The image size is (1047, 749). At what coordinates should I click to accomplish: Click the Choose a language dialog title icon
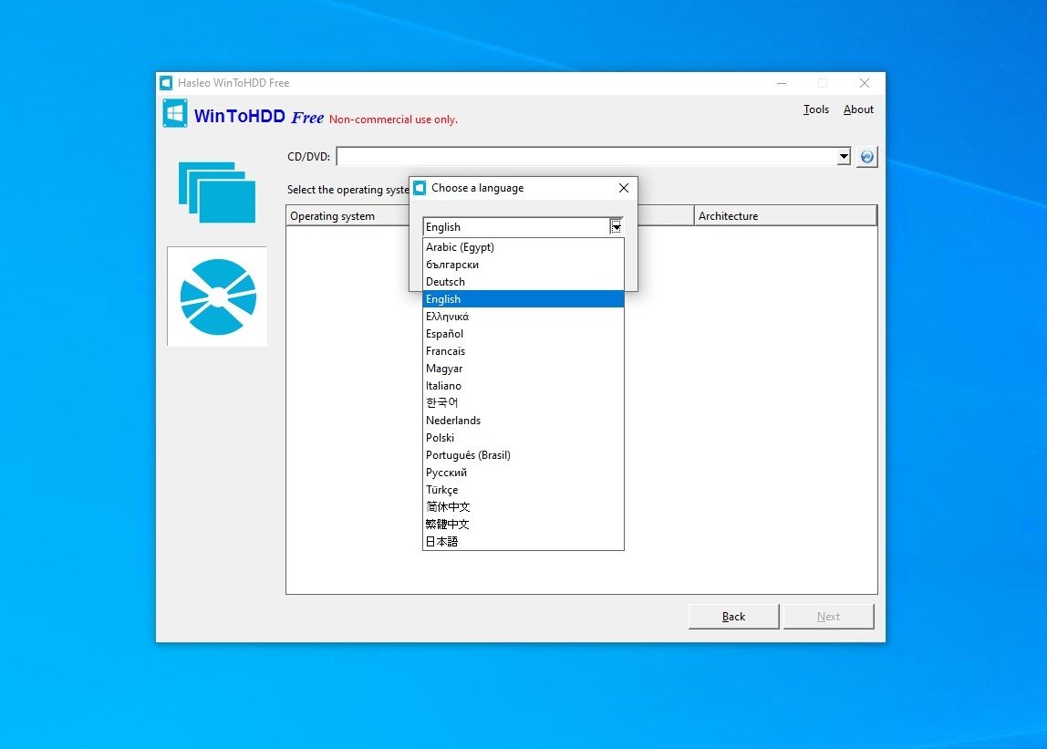tap(420, 189)
